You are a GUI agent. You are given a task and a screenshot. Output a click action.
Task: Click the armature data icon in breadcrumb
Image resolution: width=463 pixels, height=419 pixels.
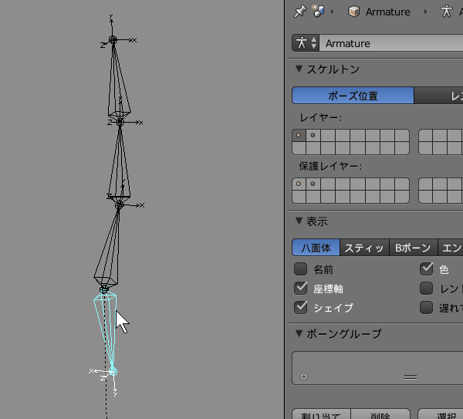pyautogui.click(x=446, y=12)
